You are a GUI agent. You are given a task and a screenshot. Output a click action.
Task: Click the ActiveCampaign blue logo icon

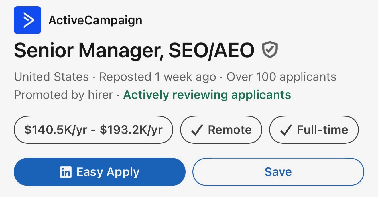pyautogui.click(x=27, y=20)
